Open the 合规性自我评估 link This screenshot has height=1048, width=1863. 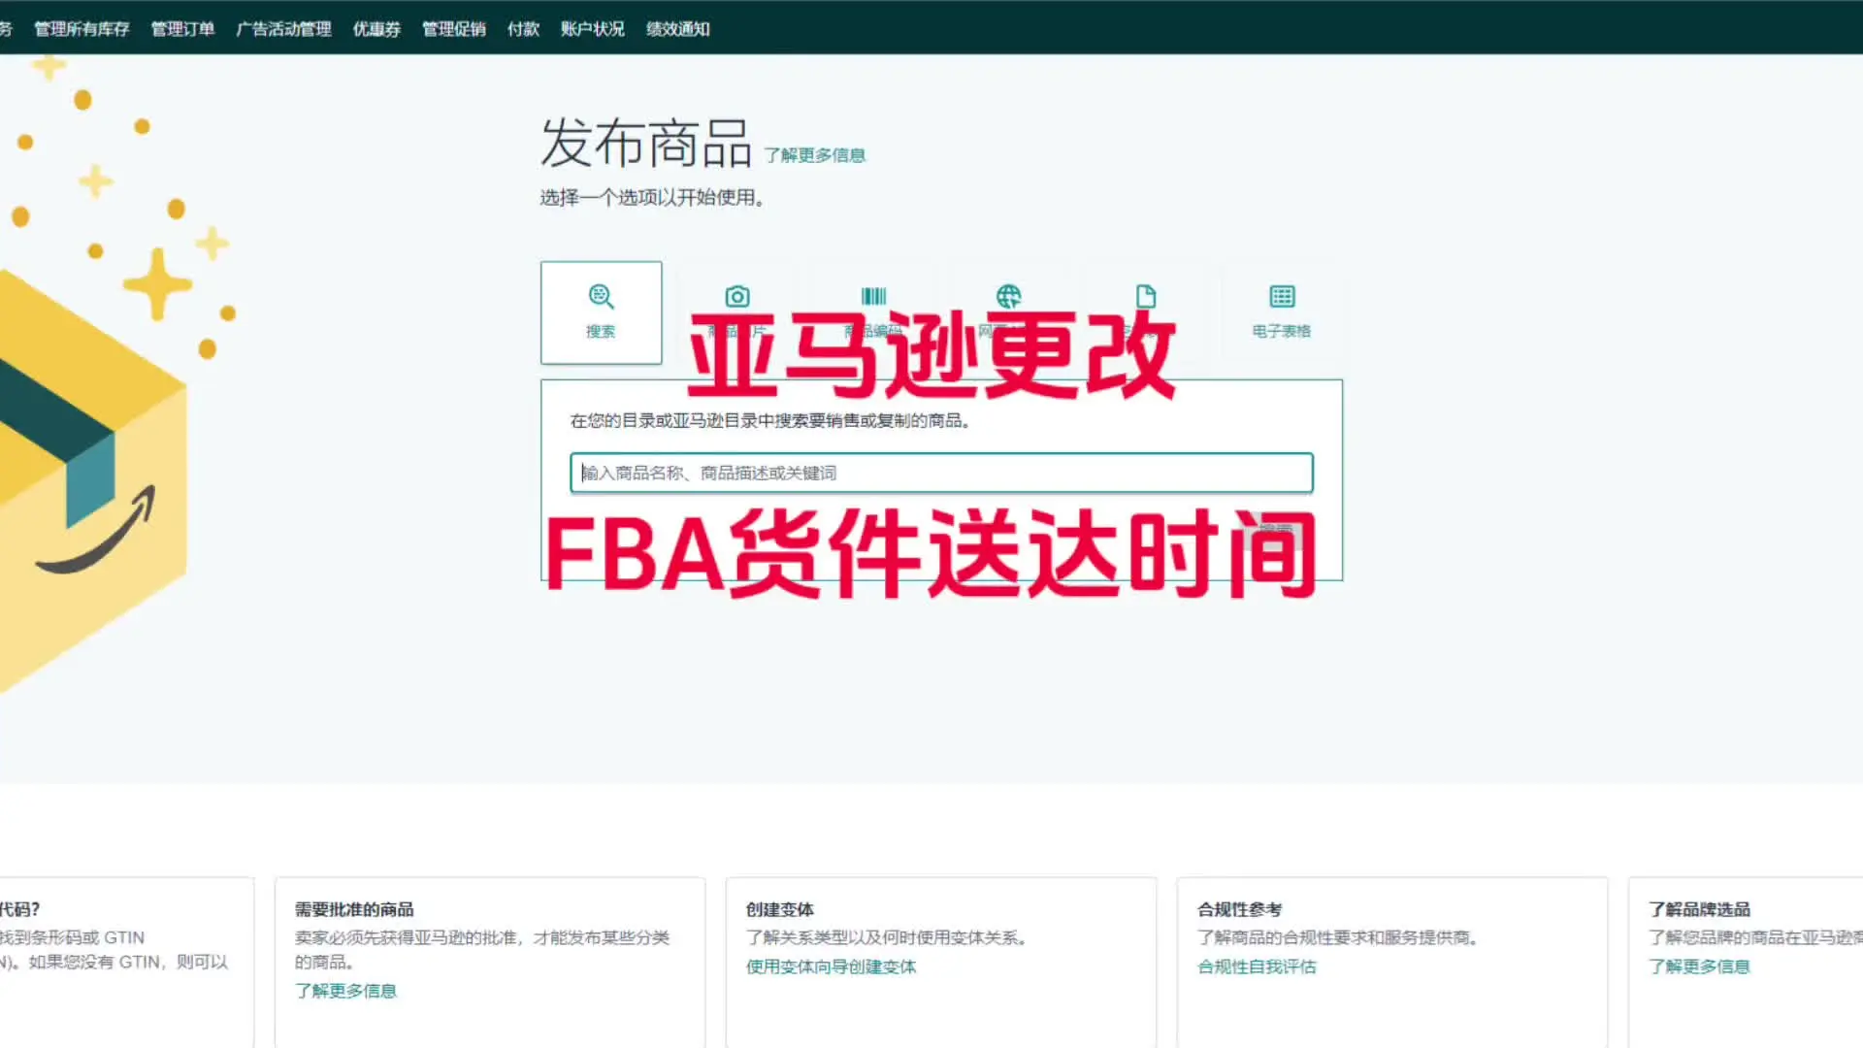(x=1257, y=966)
